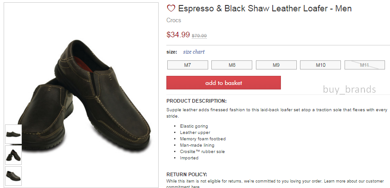The width and height of the screenshot is (390, 188).
Task: Choose the M8 size option
Action: coord(232,65)
